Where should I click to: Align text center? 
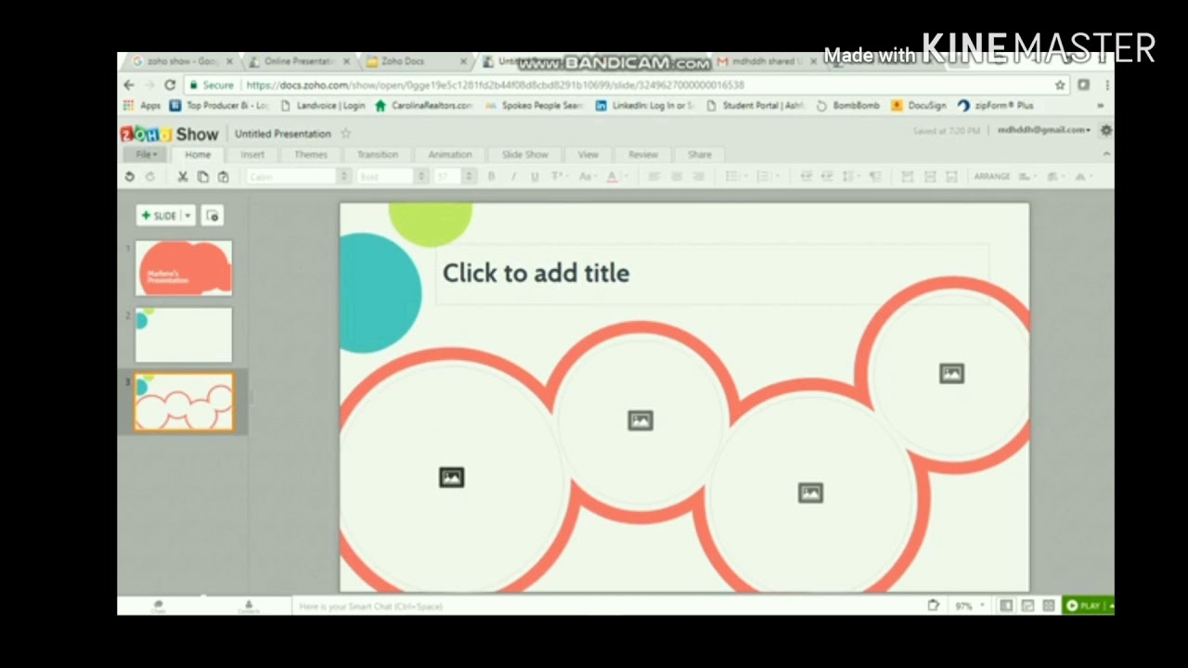pos(676,176)
